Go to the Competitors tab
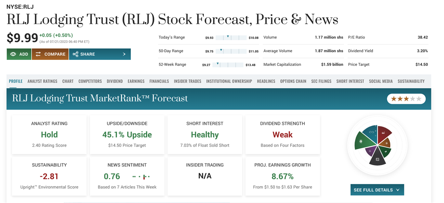This screenshot has width=444, height=203. click(90, 81)
